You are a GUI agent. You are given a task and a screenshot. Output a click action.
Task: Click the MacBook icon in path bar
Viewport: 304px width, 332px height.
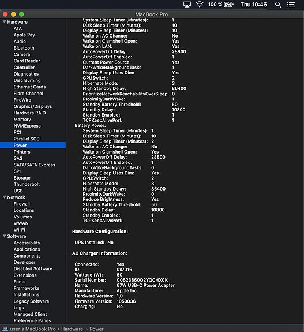coord(5,329)
